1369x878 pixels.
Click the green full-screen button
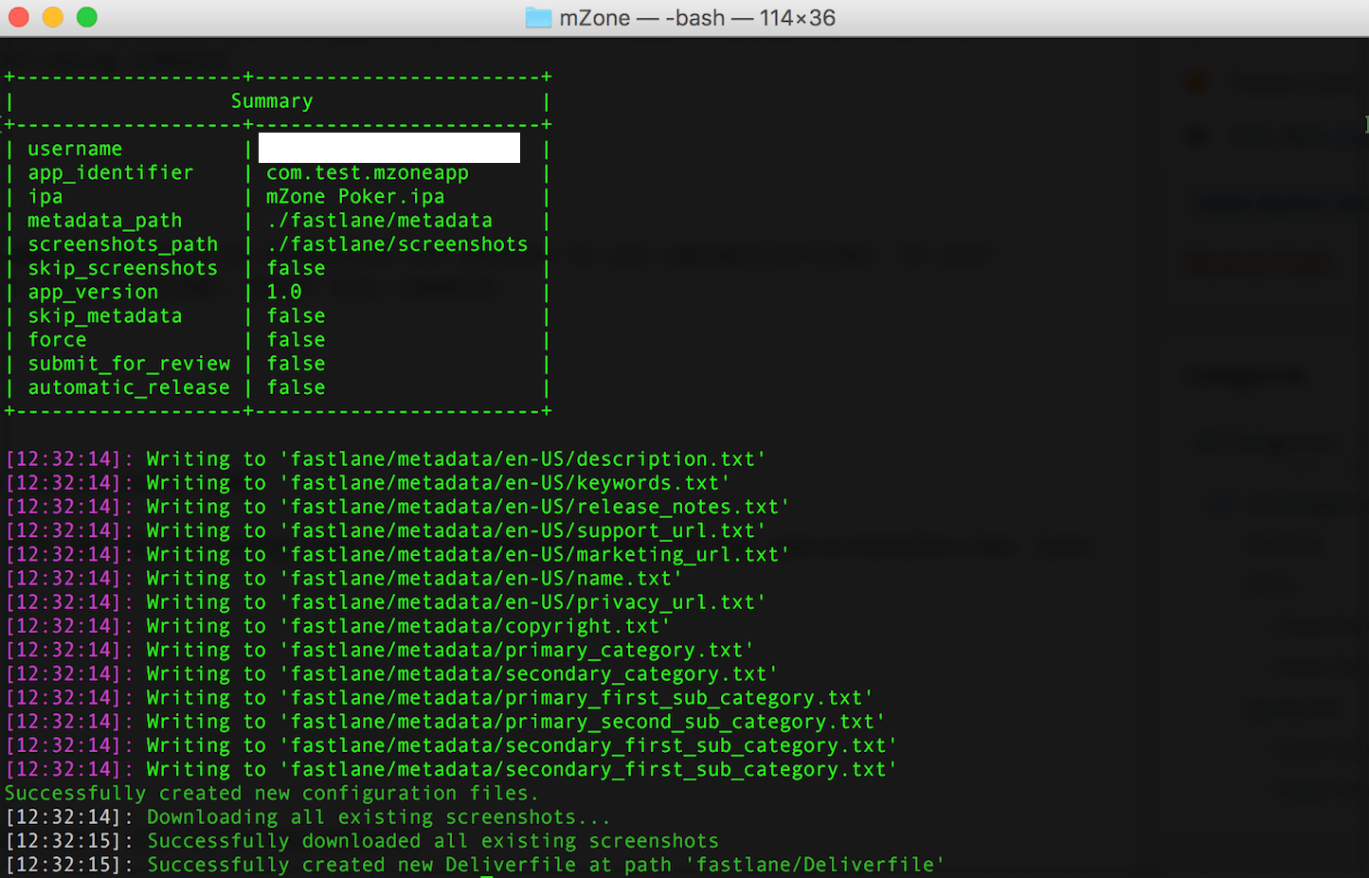pyautogui.click(x=86, y=17)
